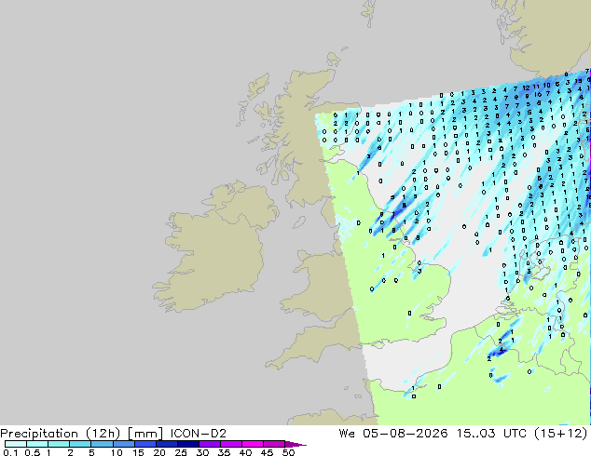The width and height of the screenshot is (591, 456).
Task: Click the above-50 arrow tip of legend
Action: pyautogui.click(x=295, y=444)
